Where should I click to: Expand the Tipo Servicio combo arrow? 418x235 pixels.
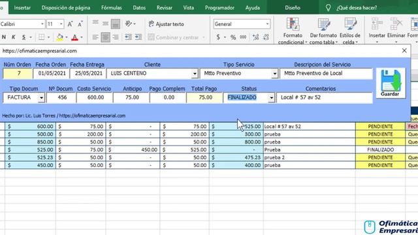click(x=274, y=74)
